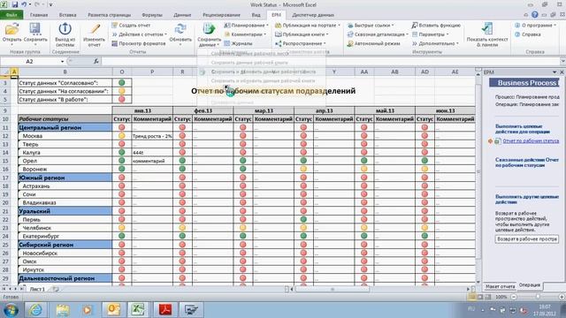Switch to the Вставка ribbon tab
This screenshot has height=318, width=566.
click(67, 15)
